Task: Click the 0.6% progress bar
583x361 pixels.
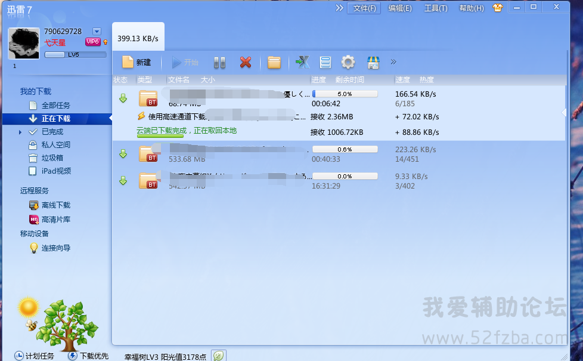Action: (x=345, y=149)
